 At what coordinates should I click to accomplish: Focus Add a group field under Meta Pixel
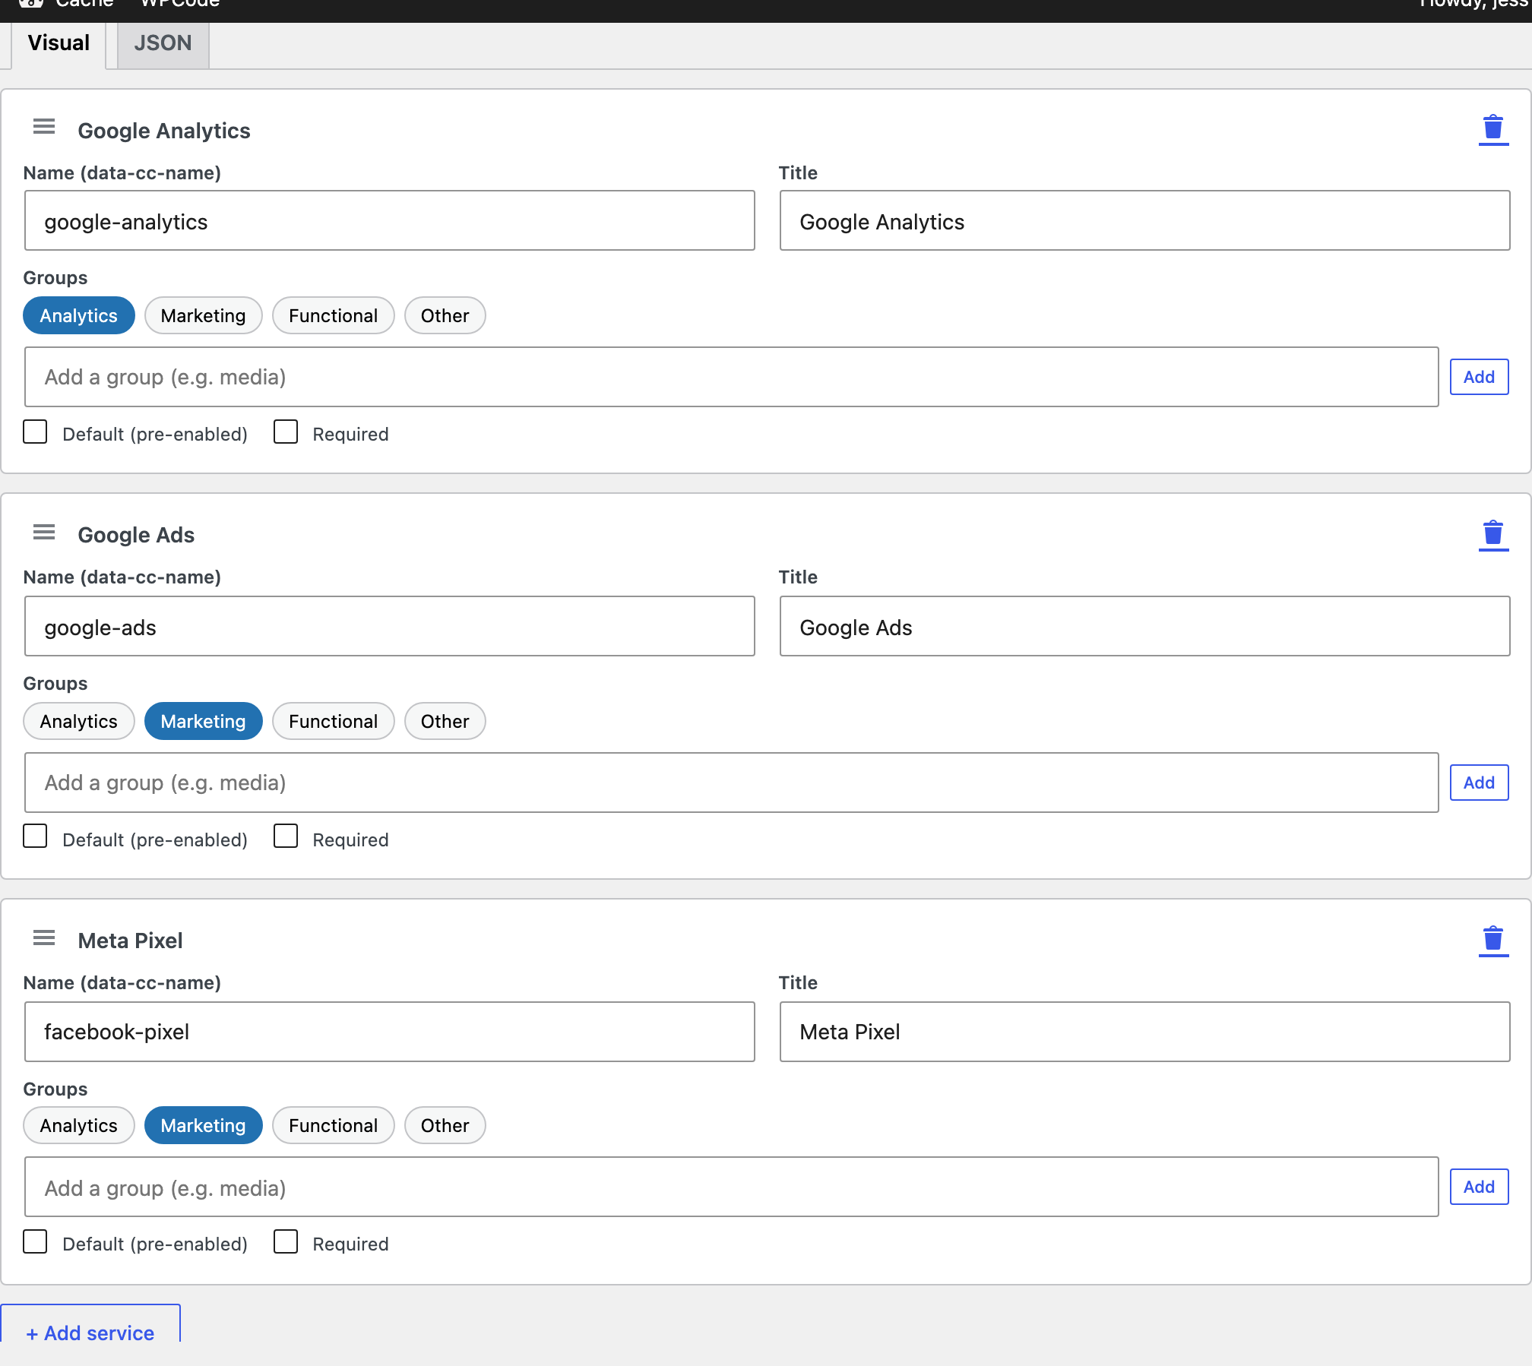[731, 1187]
